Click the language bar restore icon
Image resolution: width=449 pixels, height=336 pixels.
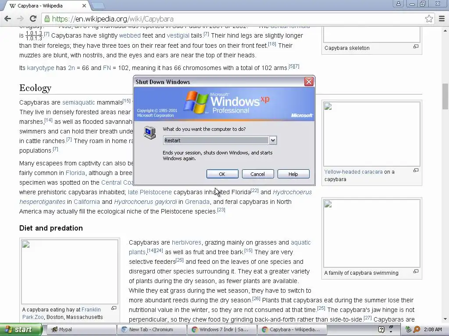[x=391, y=327]
